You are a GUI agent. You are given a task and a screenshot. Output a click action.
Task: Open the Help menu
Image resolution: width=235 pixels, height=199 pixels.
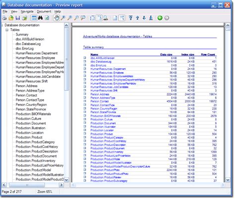(x=58, y=11)
